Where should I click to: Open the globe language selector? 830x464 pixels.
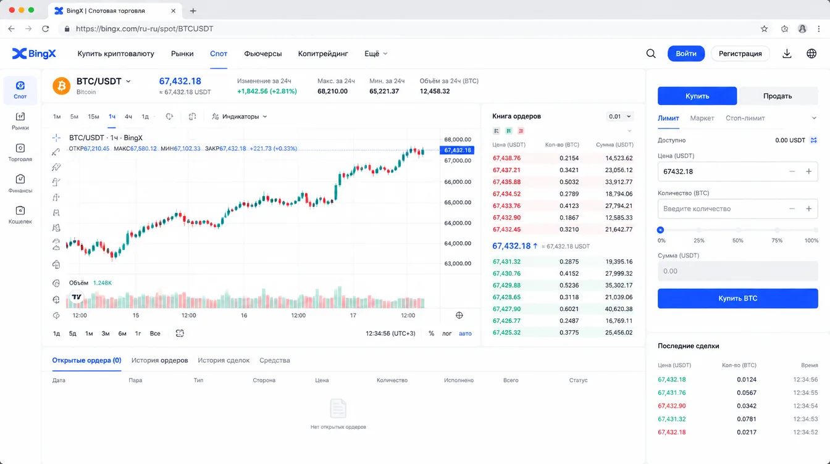pos(811,54)
